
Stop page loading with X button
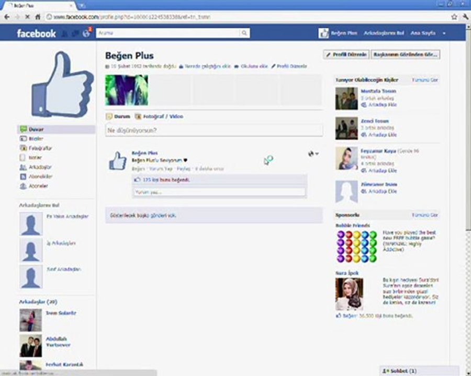[27, 17]
